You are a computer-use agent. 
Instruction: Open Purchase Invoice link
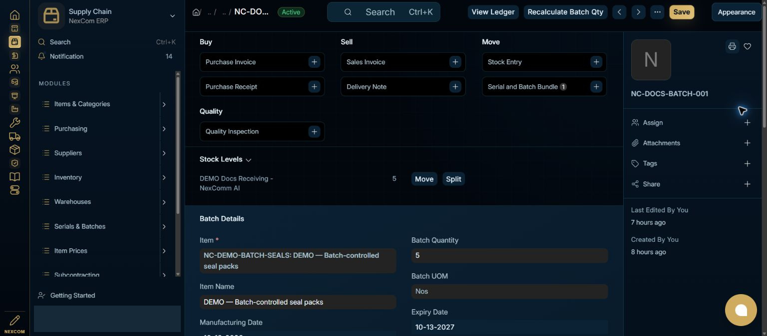[x=230, y=62]
